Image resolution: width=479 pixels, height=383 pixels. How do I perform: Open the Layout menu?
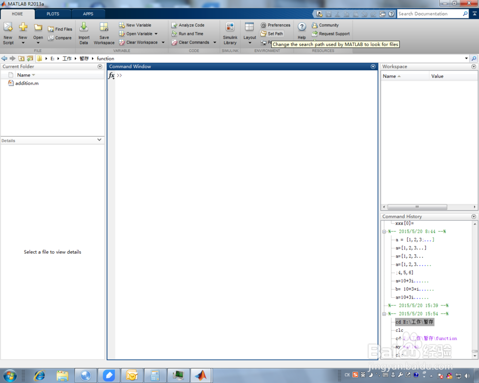click(250, 34)
